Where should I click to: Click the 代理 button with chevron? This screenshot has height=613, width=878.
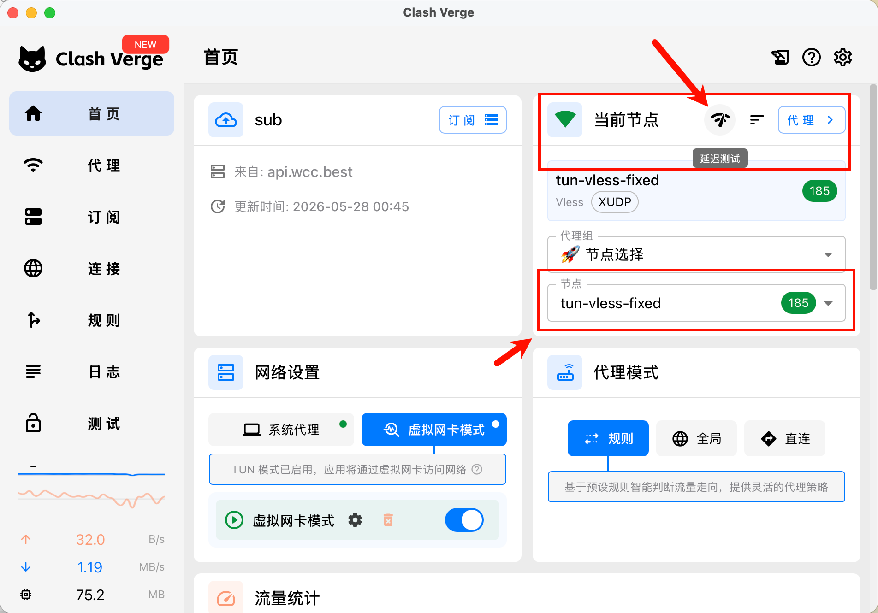pyautogui.click(x=812, y=120)
